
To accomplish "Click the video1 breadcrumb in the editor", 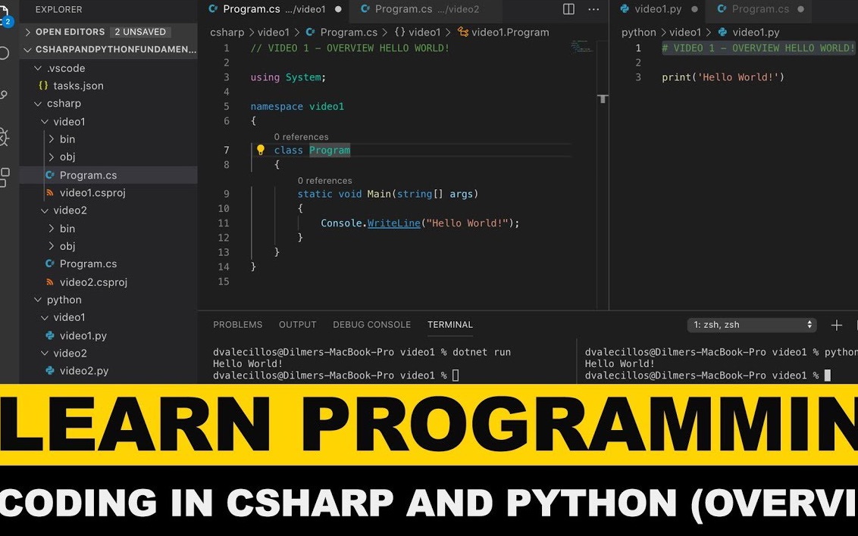I will [x=274, y=32].
